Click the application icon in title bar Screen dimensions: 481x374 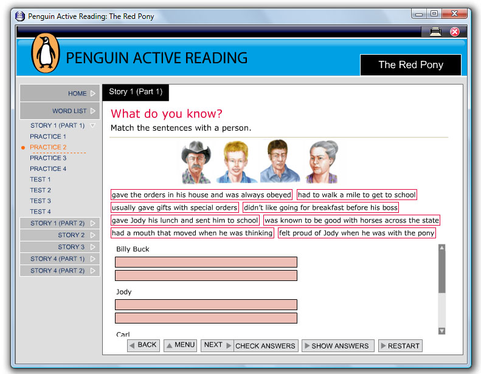coord(19,16)
